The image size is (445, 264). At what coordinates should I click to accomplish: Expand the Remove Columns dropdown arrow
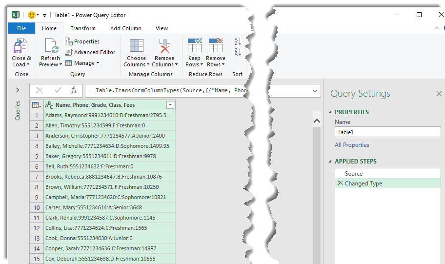[176, 64]
